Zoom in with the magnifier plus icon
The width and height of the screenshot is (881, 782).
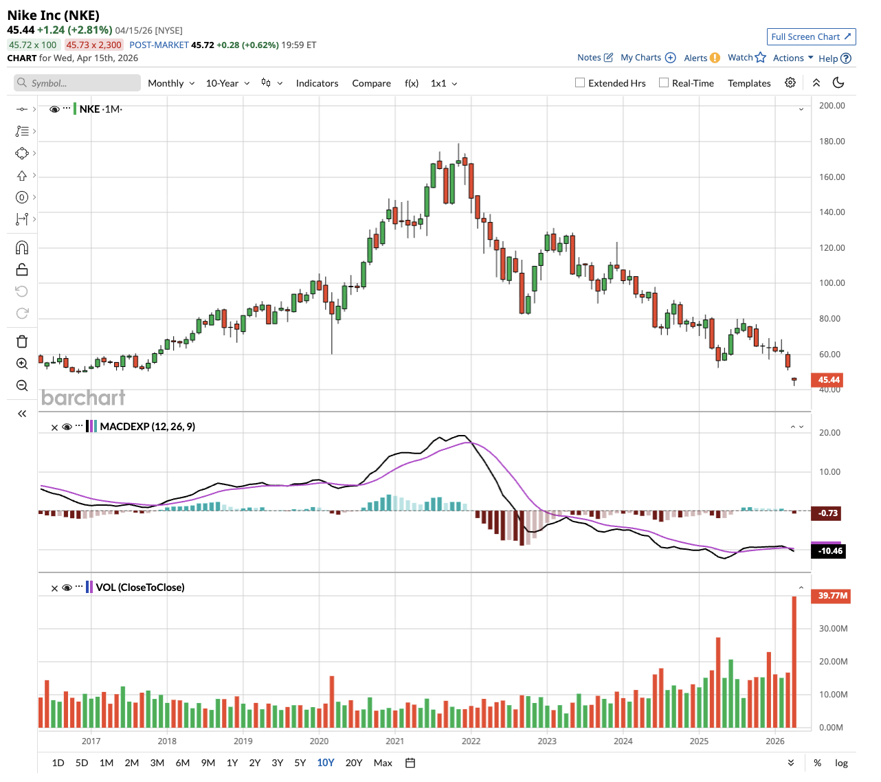22,364
